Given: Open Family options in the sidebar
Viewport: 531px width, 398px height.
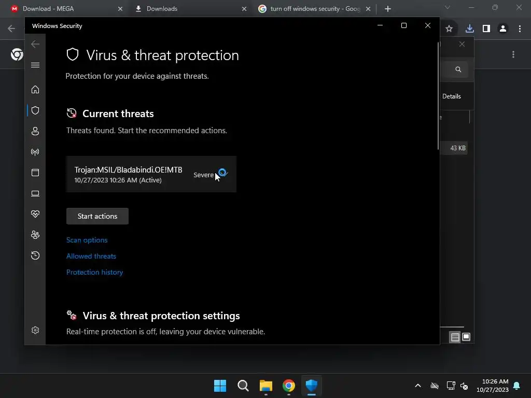Looking at the screenshot, I should (x=35, y=235).
